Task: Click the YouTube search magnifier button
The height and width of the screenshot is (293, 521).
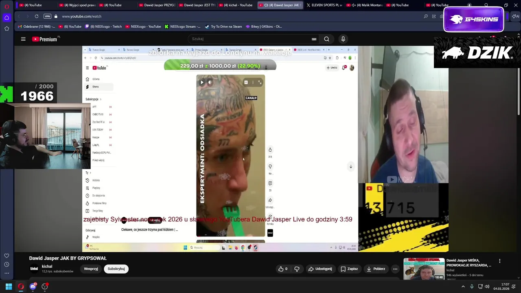Action: click(x=326, y=39)
